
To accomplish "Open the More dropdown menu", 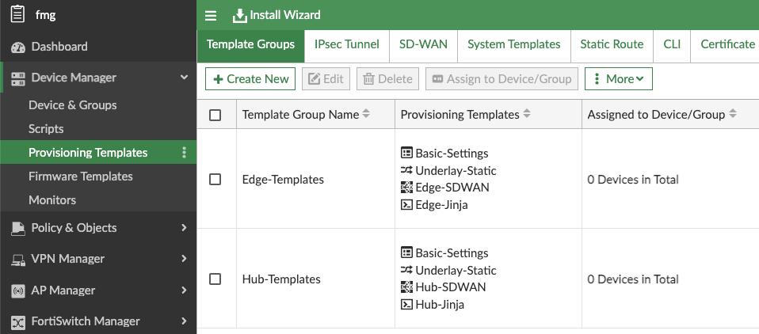I will [619, 79].
